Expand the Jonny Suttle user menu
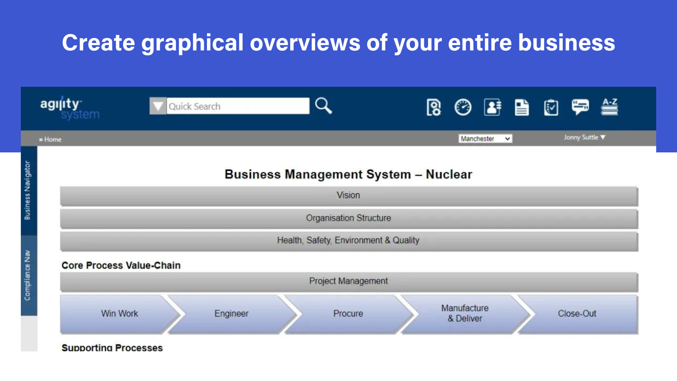This screenshot has height=381, width=677. point(584,137)
